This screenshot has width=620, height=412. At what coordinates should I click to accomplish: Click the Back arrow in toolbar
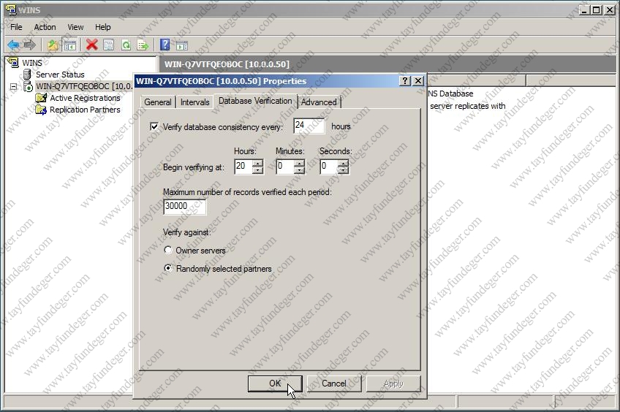point(13,45)
